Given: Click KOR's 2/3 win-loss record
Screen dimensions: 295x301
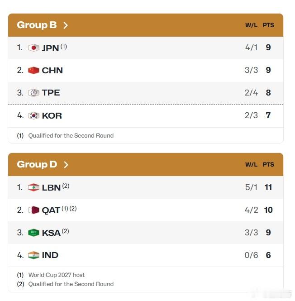Looking at the screenshot, I should click(x=251, y=115).
